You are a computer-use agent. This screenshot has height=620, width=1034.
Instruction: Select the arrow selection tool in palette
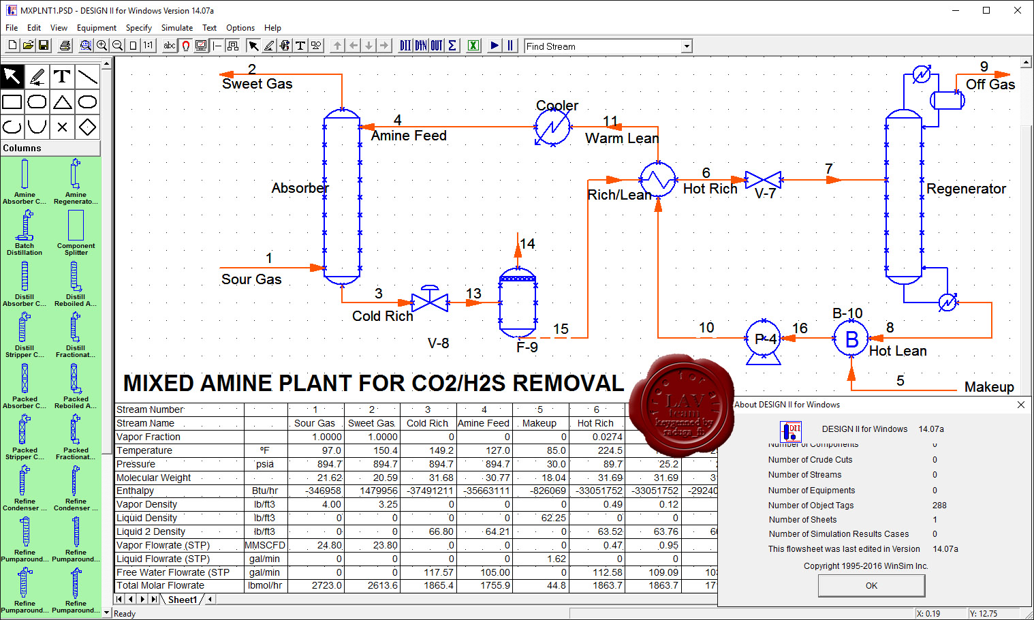click(x=12, y=76)
